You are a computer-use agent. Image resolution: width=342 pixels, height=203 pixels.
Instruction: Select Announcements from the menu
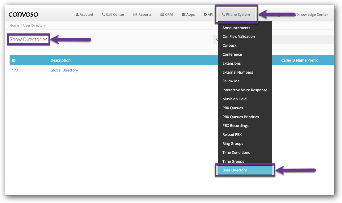click(x=236, y=28)
